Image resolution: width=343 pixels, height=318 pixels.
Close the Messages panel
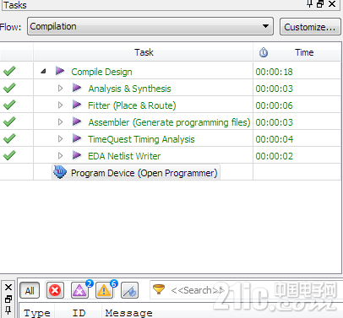(x=8, y=287)
